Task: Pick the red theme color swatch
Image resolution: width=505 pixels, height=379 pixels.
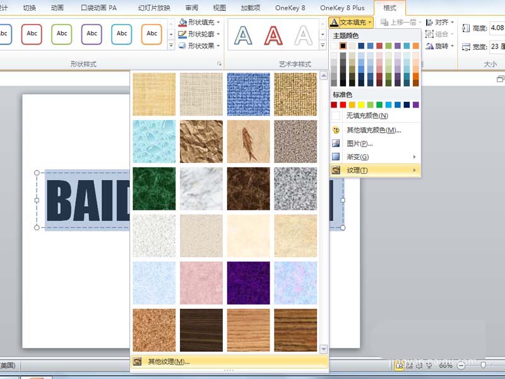Action: point(379,45)
